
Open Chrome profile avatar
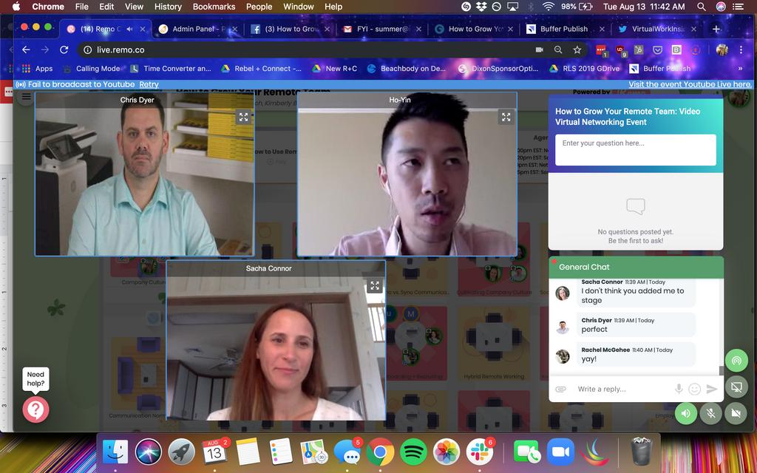tap(722, 50)
